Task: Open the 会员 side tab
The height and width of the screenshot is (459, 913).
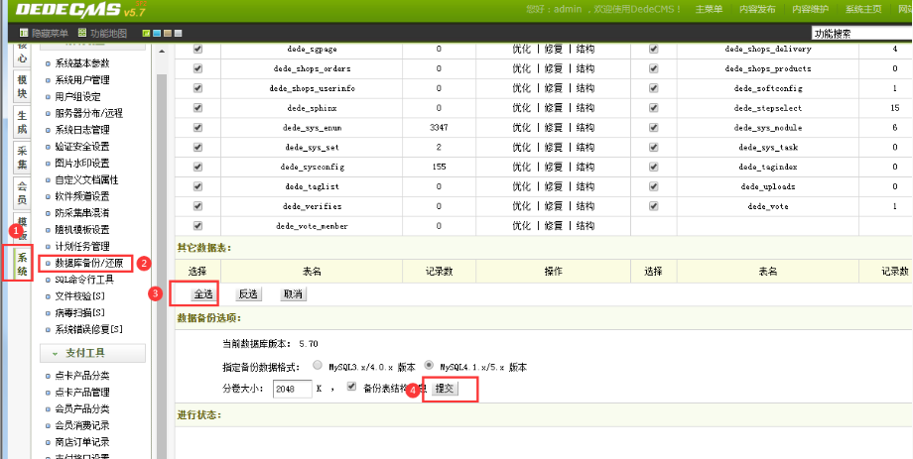Action: tap(22, 191)
